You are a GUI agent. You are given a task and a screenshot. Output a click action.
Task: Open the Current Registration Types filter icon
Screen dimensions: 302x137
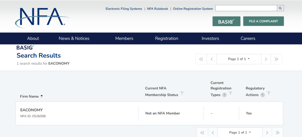click(230, 93)
